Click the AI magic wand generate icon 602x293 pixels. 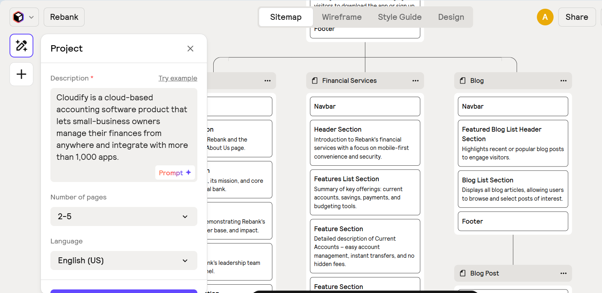(x=21, y=46)
